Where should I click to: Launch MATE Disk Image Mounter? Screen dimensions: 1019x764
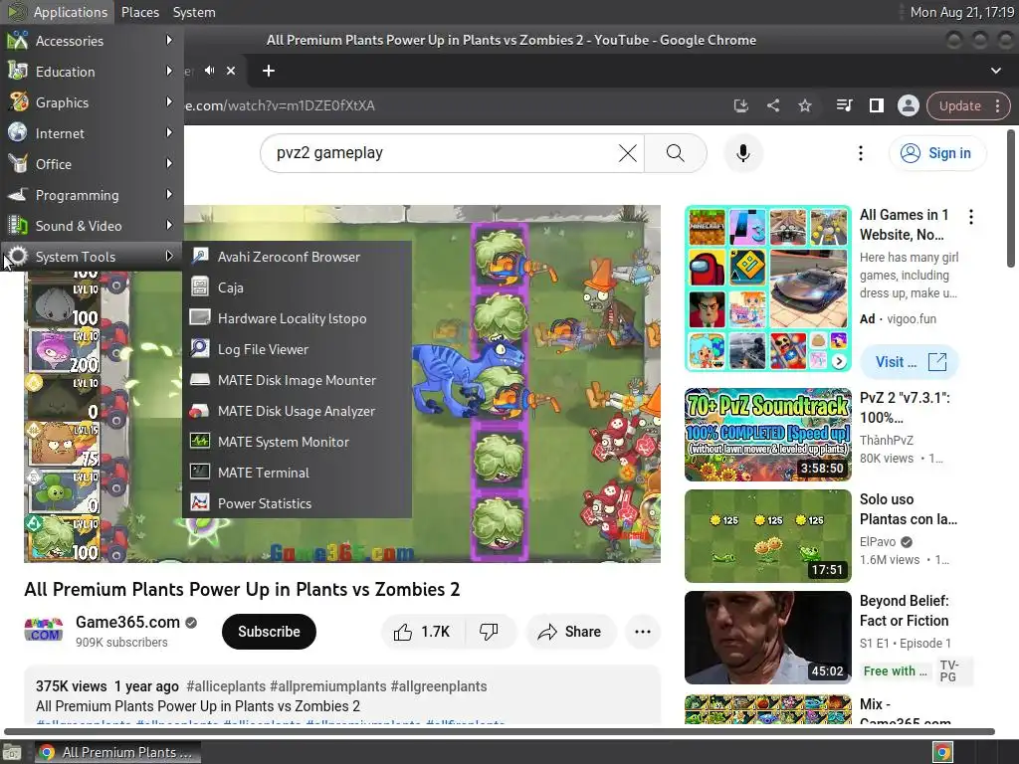[297, 380]
